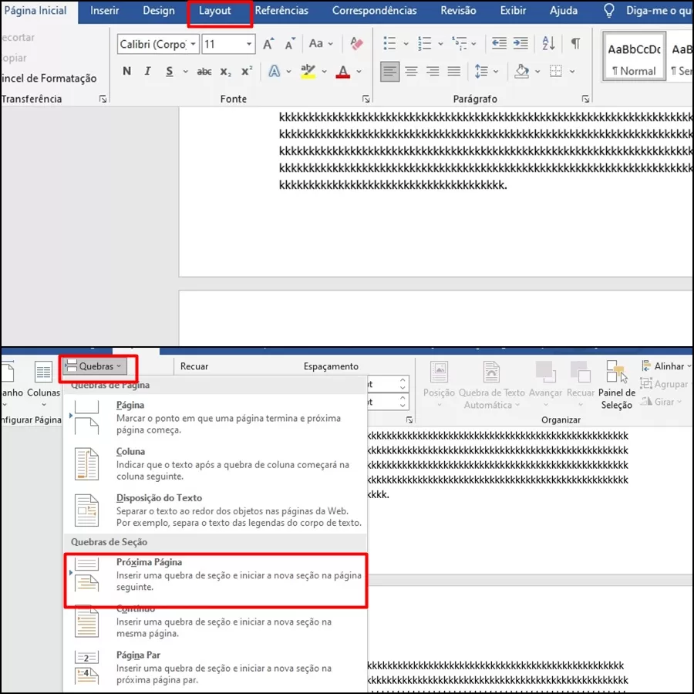The height and width of the screenshot is (694, 694).
Task: Open font name Calibri dropdown
Action: pyautogui.click(x=193, y=44)
